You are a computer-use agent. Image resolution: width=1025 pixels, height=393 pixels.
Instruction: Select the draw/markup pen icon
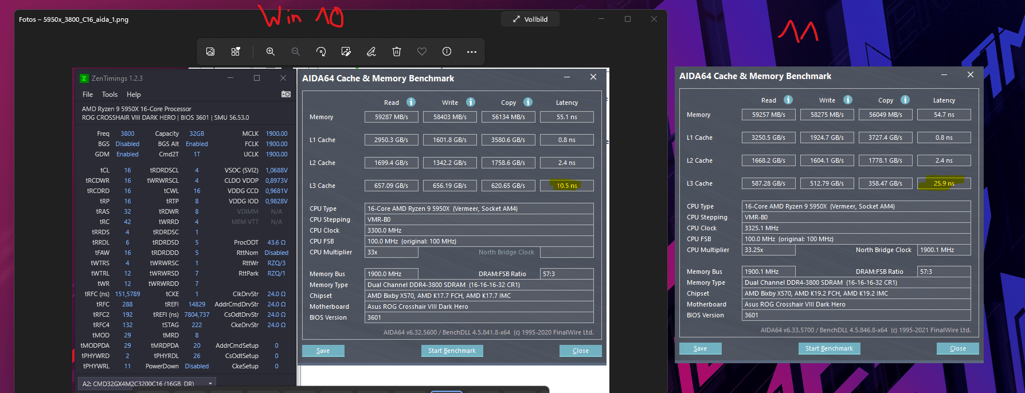(x=371, y=52)
